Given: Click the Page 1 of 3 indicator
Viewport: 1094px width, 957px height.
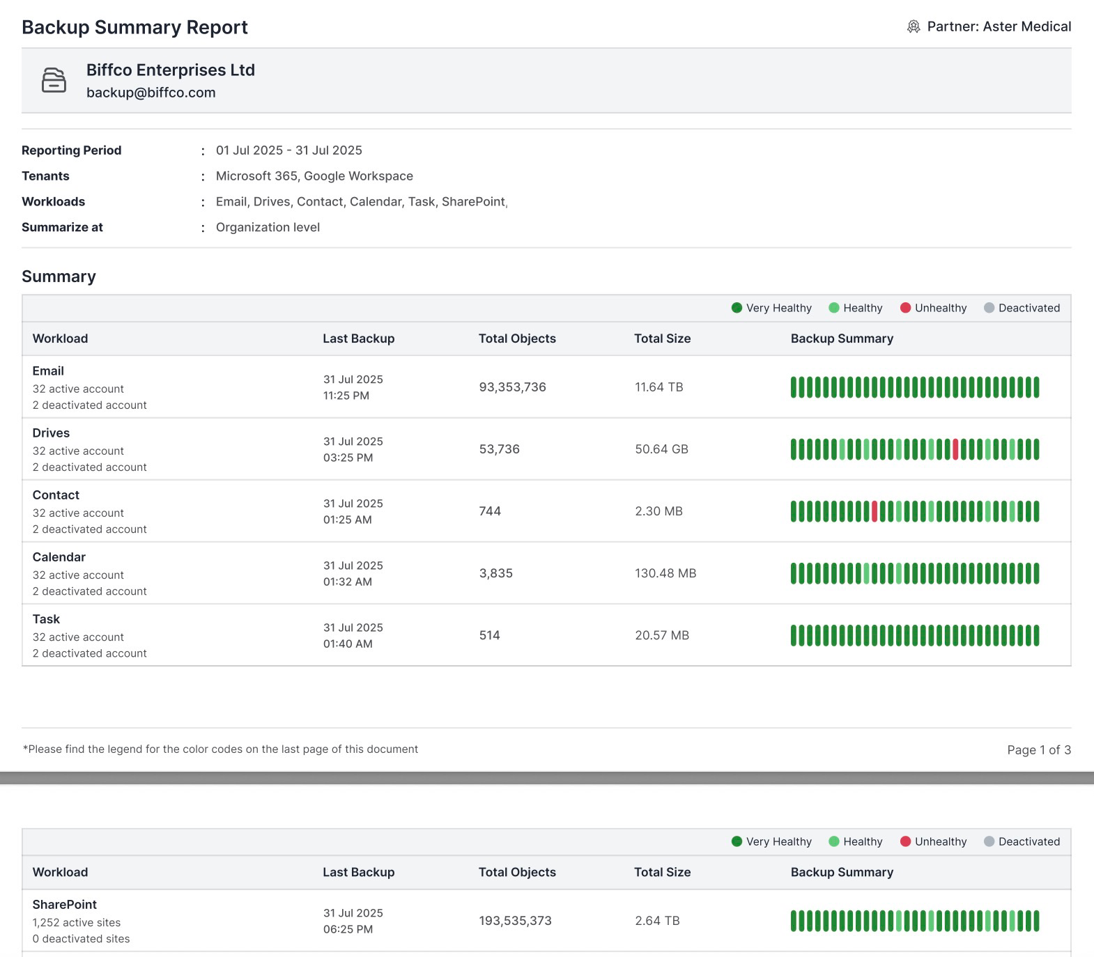Looking at the screenshot, I should click(x=1038, y=749).
